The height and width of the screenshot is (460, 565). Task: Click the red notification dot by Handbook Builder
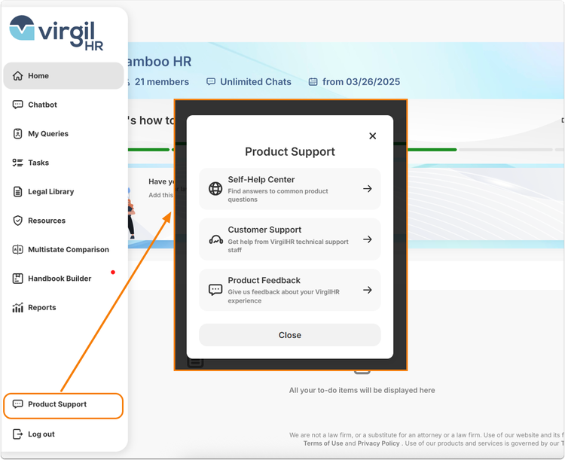tap(113, 273)
